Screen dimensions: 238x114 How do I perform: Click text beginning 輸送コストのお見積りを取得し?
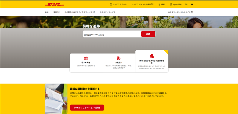pyautogui.click(x=119, y=67)
